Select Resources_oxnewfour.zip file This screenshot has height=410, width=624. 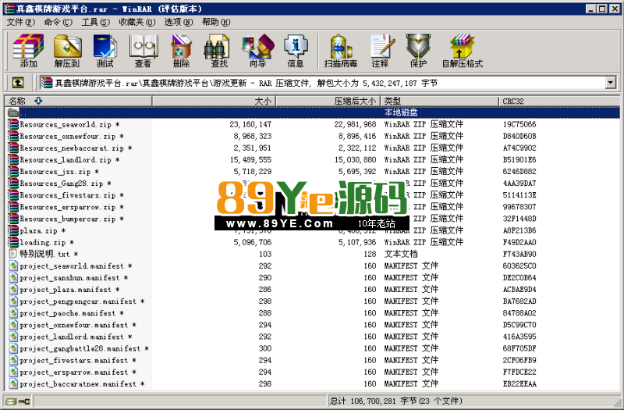(x=72, y=136)
